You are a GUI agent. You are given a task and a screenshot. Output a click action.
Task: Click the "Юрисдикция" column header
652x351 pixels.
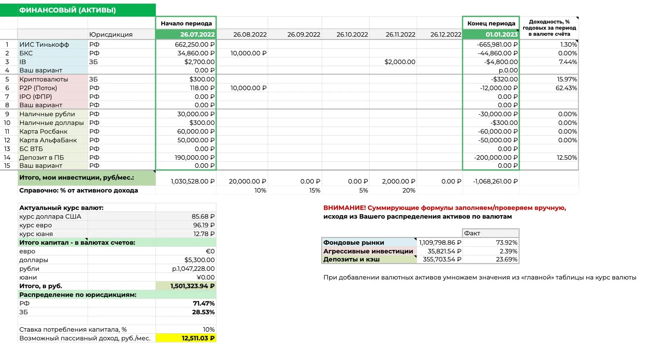121,34
